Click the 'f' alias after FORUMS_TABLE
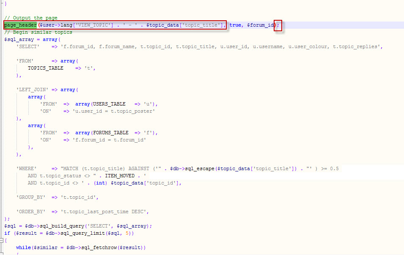 (x=148, y=133)
